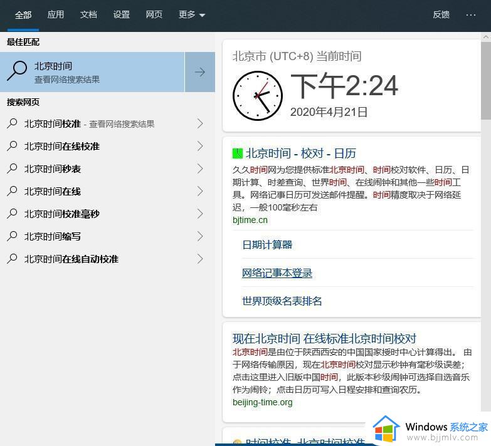Viewport: 491px width, 446px height.
Task: Click search icon beside 北京时间缩写
Action: coord(12,236)
